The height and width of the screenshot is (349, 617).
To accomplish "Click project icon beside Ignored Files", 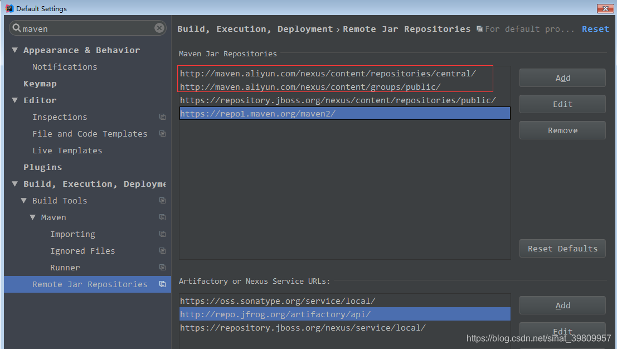I will tap(162, 251).
